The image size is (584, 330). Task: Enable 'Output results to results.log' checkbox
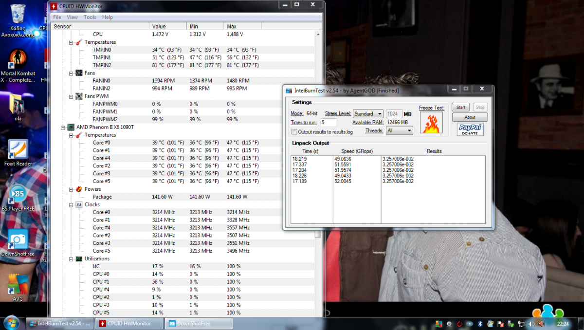tap(294, 132)
